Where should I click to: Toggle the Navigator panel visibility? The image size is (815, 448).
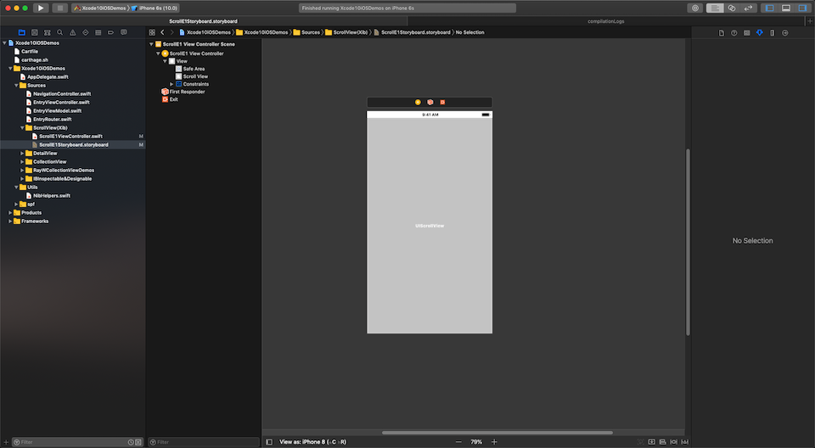(771, 8)
